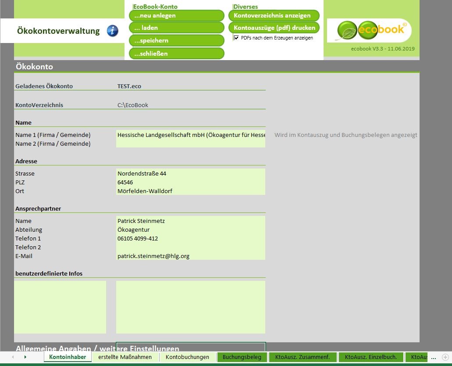The image size is (452, 366).
Task: Open the 'Kontobuchungen' sheet tab
Action: pos(187,357)
